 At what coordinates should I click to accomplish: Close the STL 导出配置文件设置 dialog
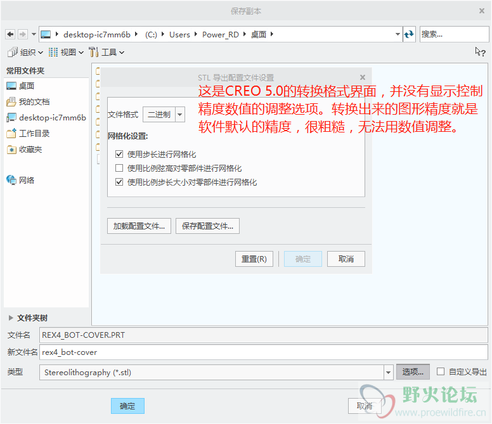363,77
